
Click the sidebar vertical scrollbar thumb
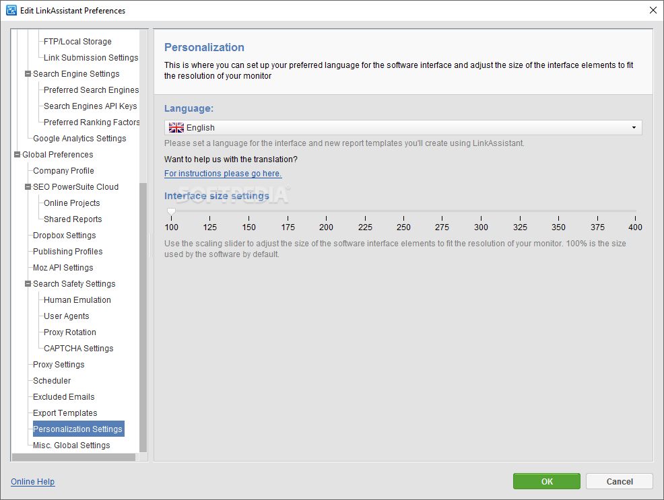(143, 317)
